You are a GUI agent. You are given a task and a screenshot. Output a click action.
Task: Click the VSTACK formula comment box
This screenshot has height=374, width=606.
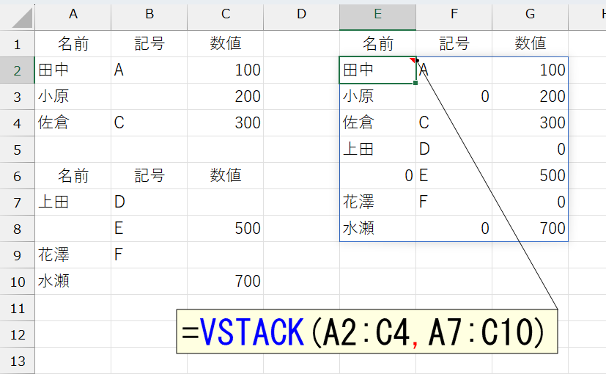point(367,331)
